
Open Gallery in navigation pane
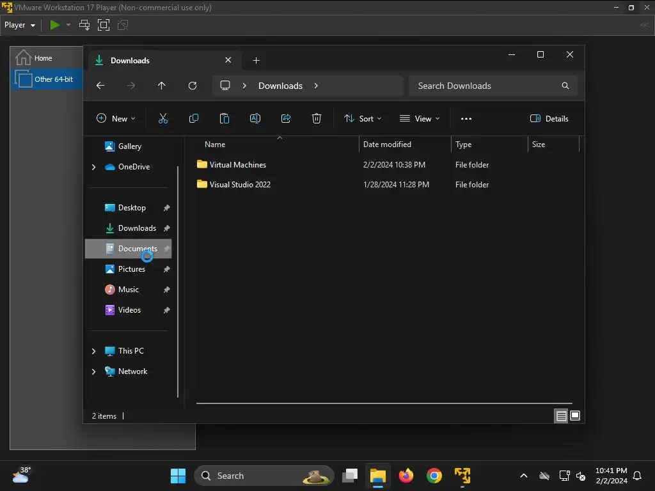(x=128, y=146)
